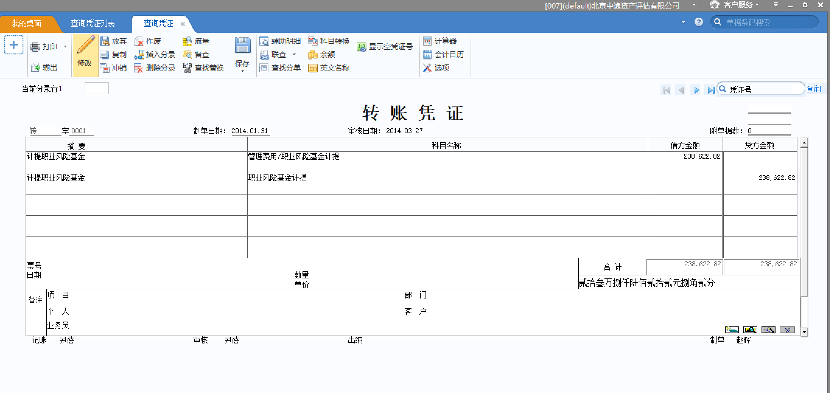
Task: Expand the Print (打印) dropdown arrow
Action: coord(65,47)
